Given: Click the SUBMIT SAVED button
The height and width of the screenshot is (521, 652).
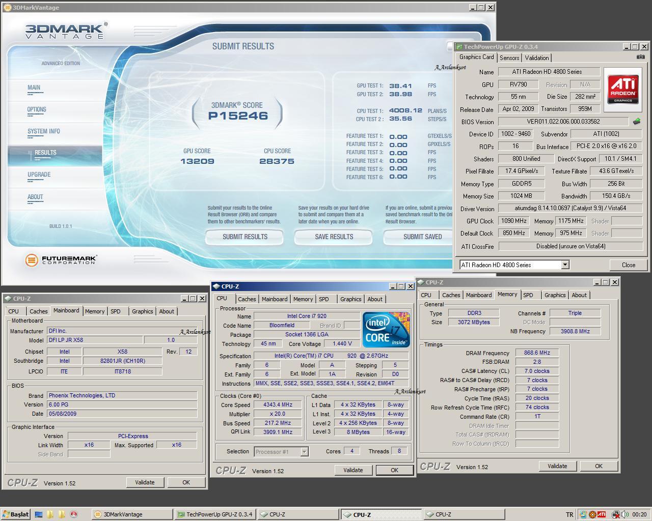Looking at the screenshot, I should click(418, 237).
